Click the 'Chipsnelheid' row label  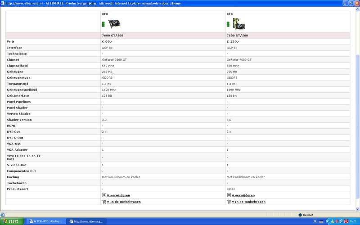point(17,66)
